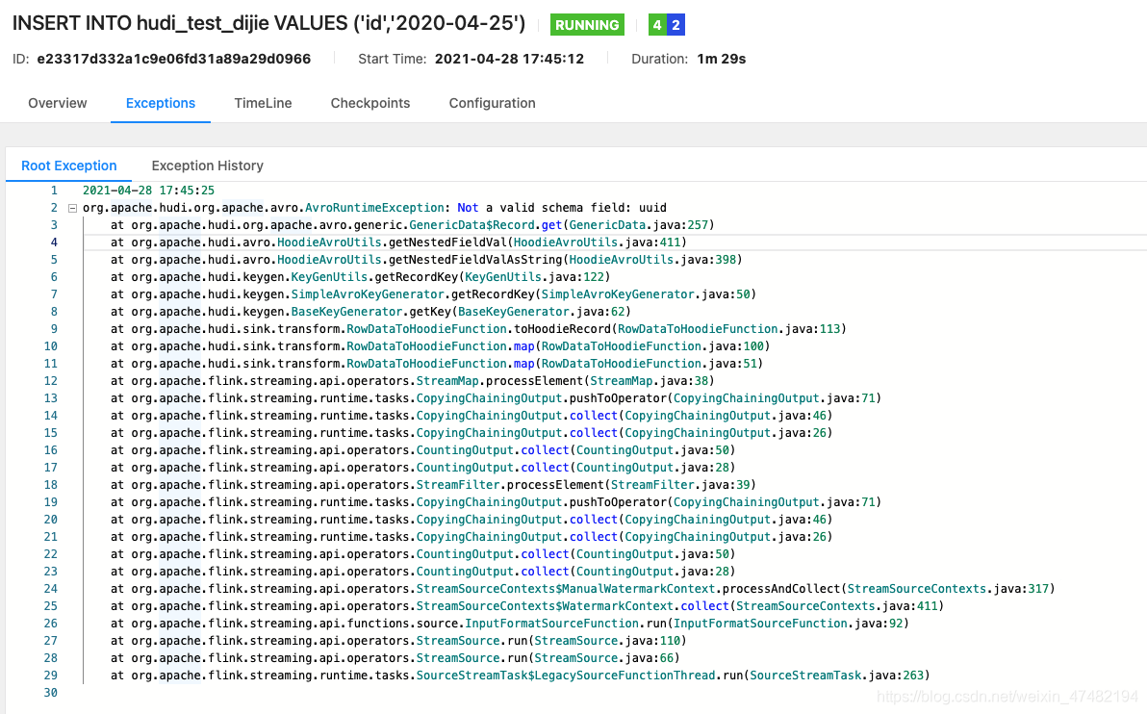This screenshot has height=714, width=1147.
Task: Open the Configuration tab
Action: tap(493, 103)
